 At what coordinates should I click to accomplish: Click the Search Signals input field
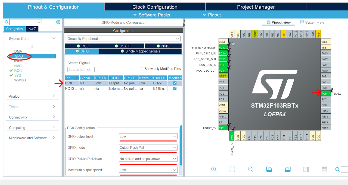click(81, 69)
